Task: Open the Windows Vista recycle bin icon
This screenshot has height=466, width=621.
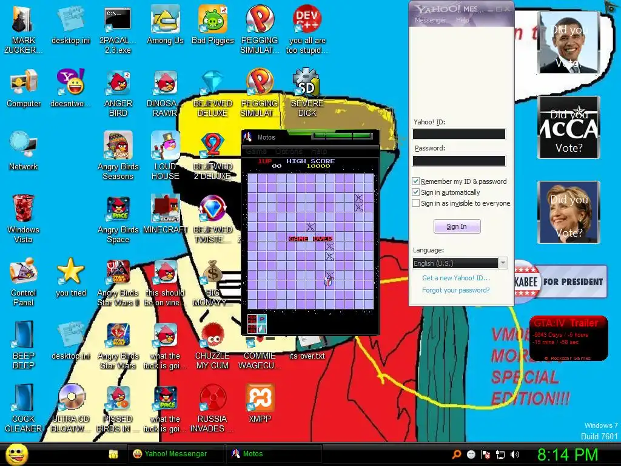Action: click(24, 218)
